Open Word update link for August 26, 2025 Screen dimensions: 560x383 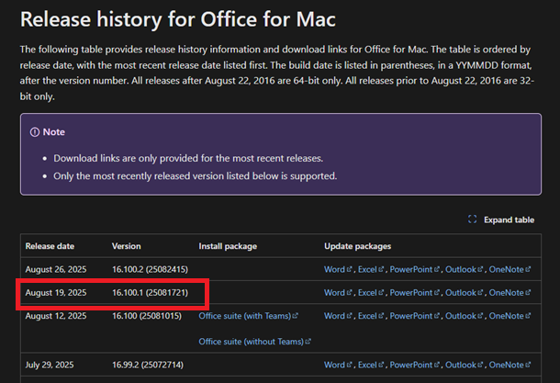tap(338, 269)
